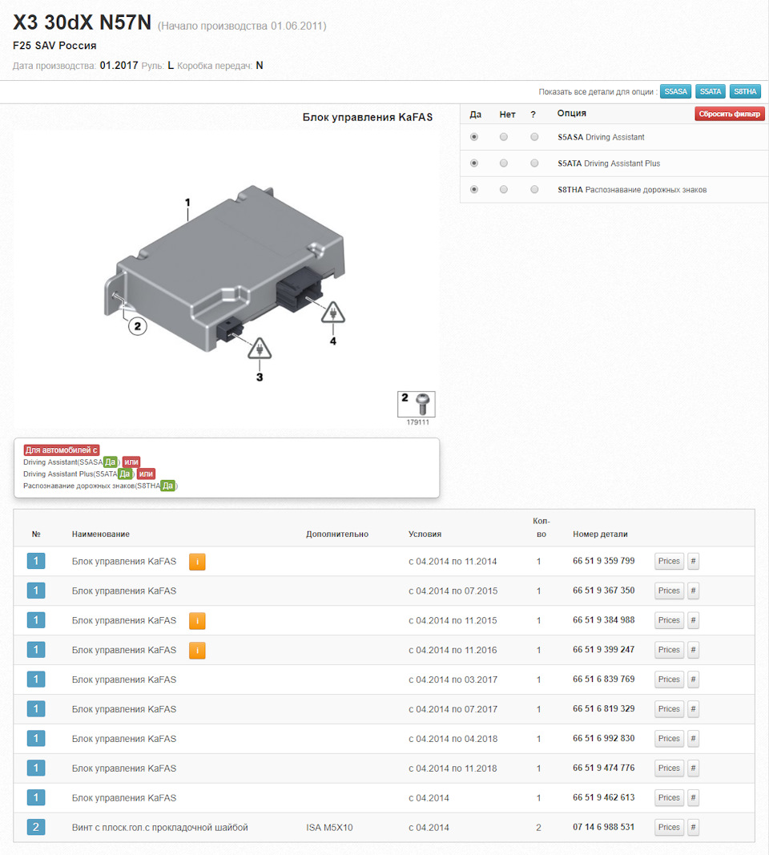Show all parts for option S8THA
This screenshot has width=769, height=855.
point(745,91)
